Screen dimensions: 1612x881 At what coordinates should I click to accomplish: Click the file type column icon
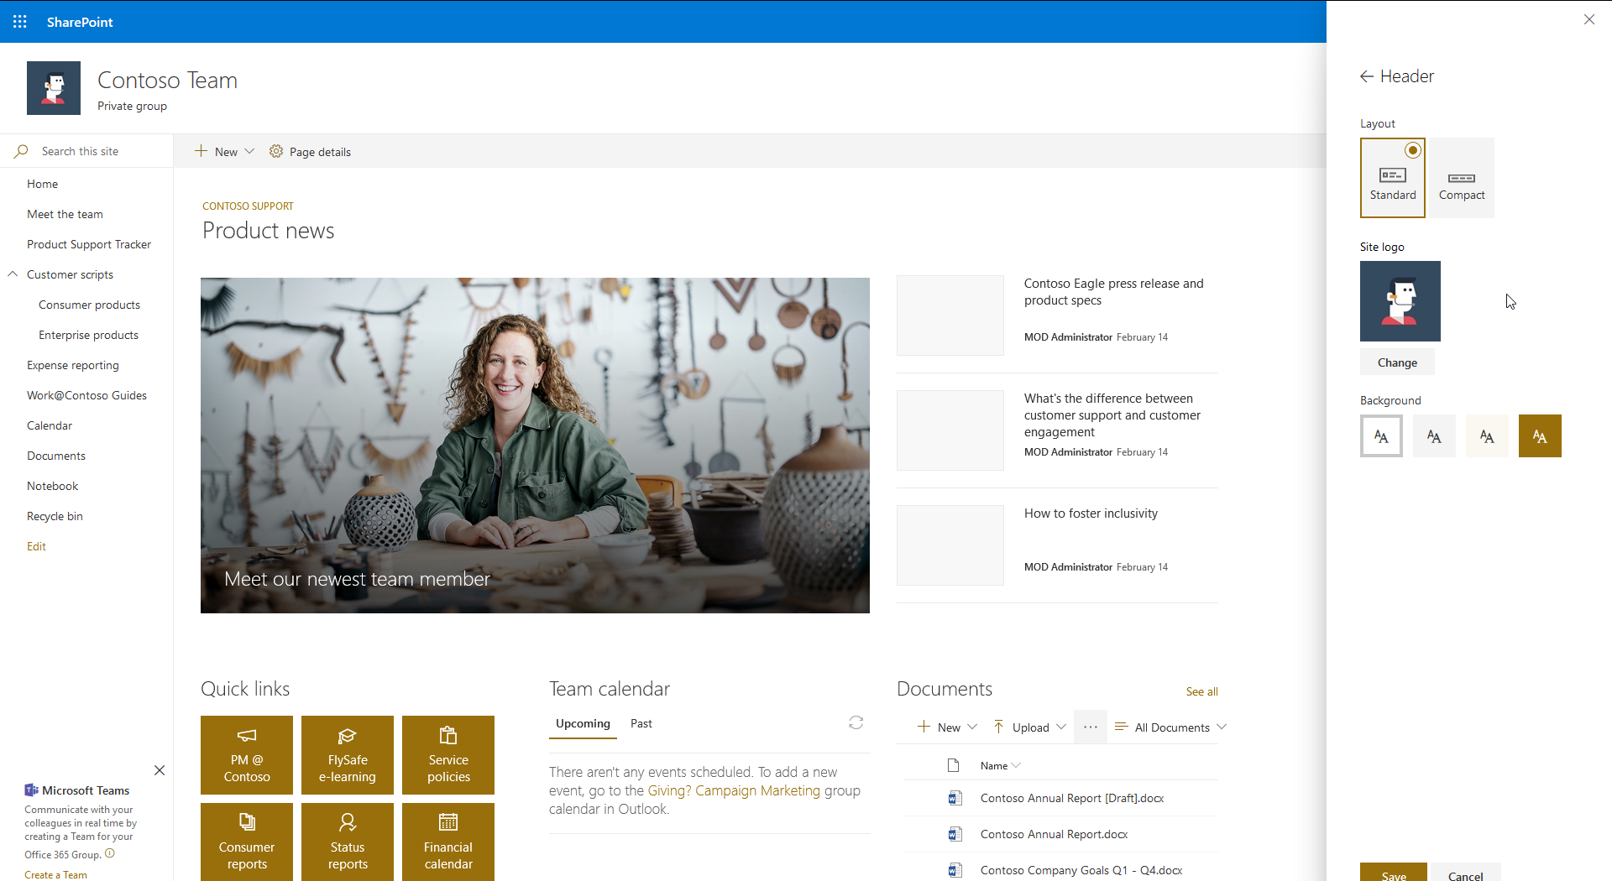(x=953, y=765)
